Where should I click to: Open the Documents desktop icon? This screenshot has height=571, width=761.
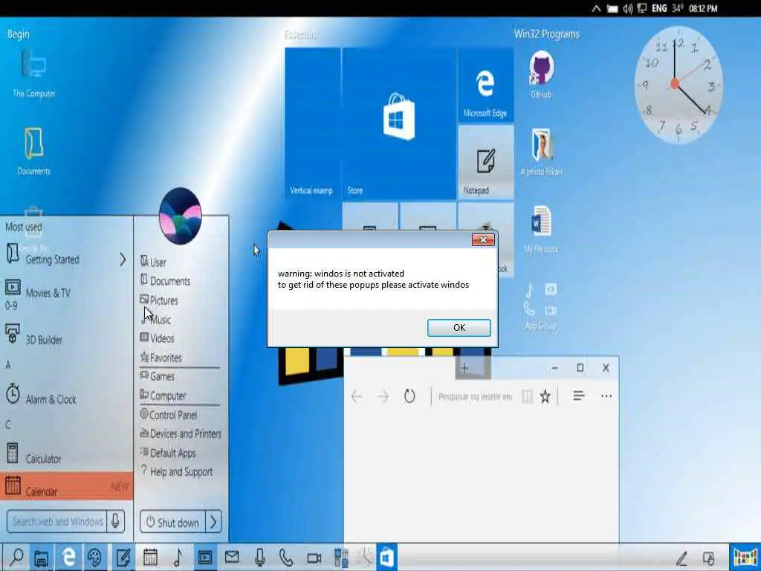[33, 150]
